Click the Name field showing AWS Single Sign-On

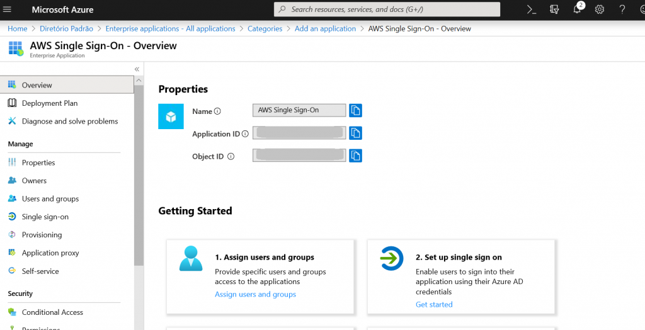[x=299, y=110]
